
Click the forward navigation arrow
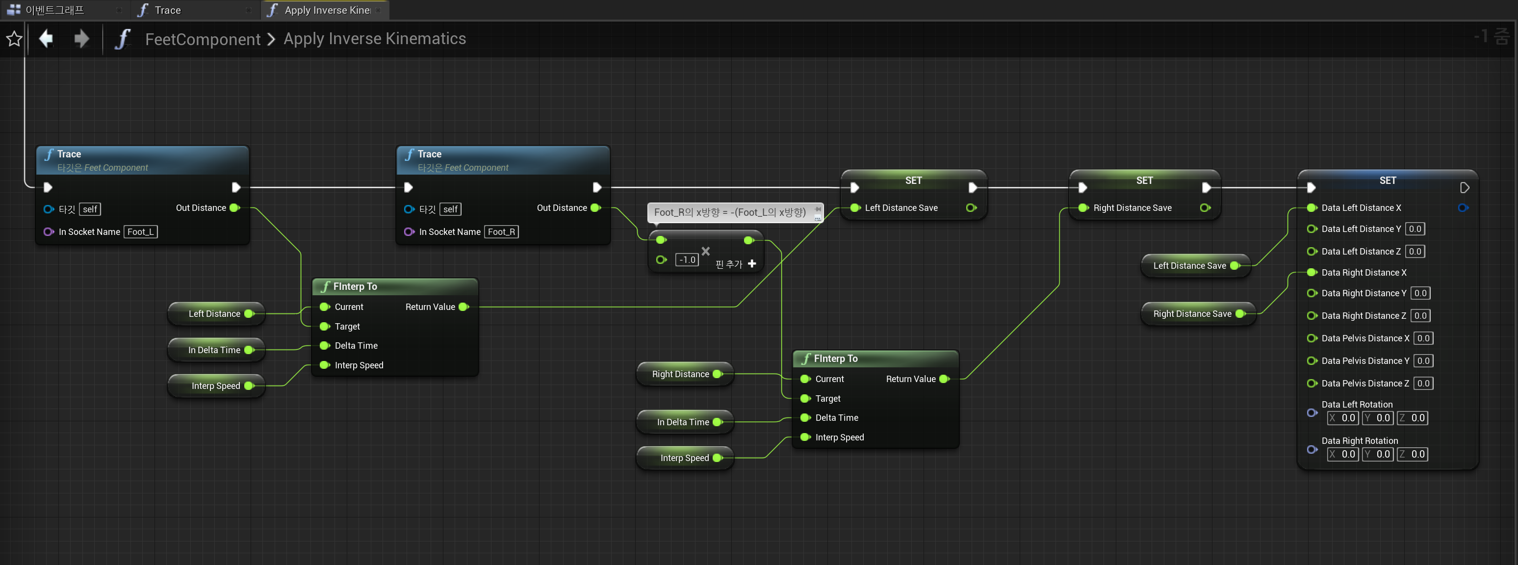coord(81,39)
